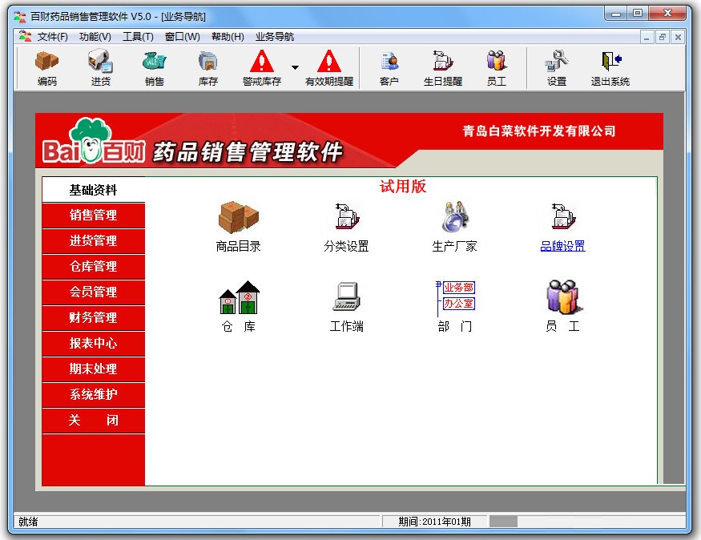Click the 关 闭 sidebar button
The width and height of the screenshot is (701, 540).
(x=94, y=420)
